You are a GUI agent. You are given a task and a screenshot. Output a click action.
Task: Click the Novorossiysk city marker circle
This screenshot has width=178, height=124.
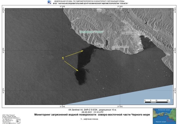(137, 35)
